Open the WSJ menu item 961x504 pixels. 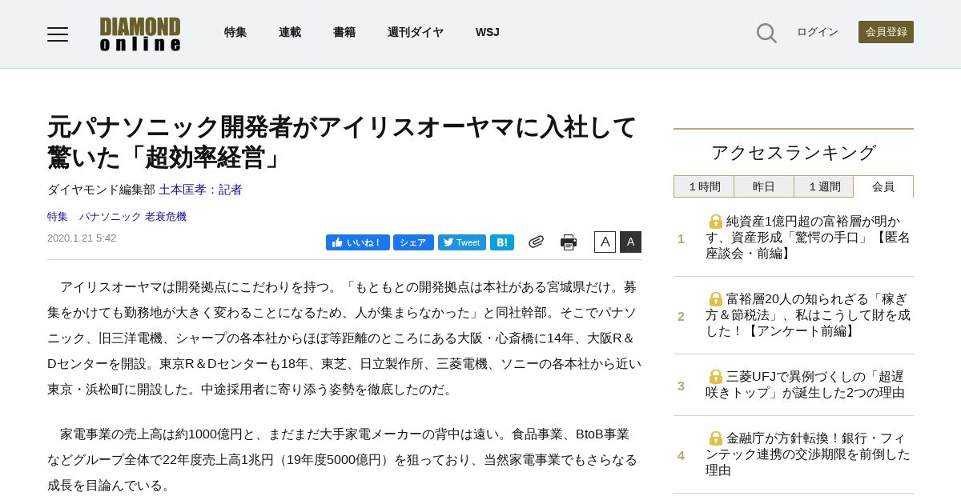click(x=488, y=32)
